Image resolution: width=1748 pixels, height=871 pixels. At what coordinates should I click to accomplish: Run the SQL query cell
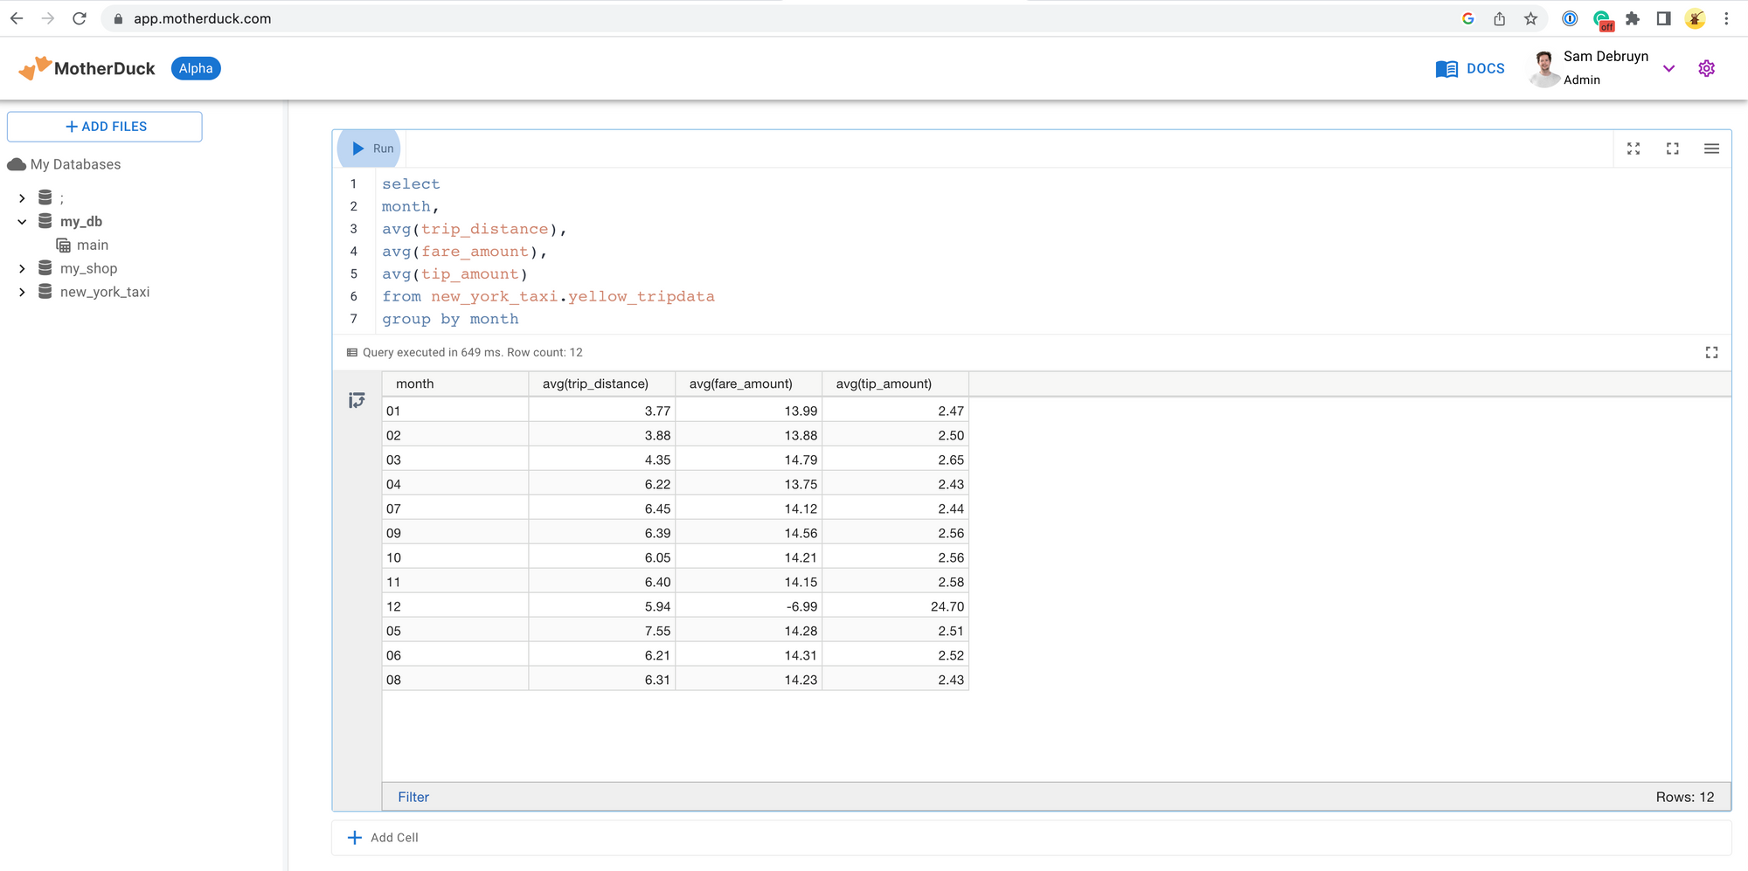click(371, 149)
